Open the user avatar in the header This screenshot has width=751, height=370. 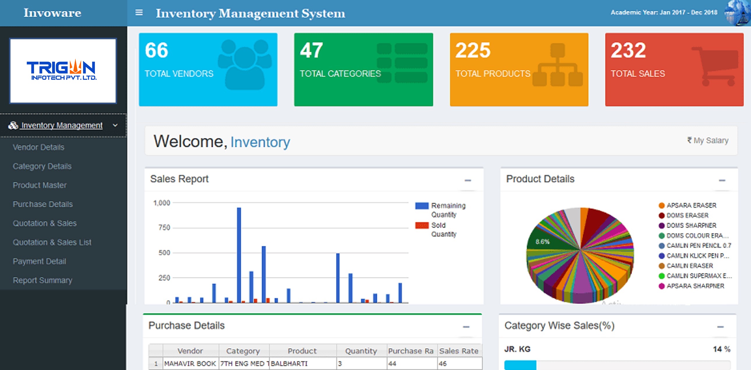tap(738, 13)
